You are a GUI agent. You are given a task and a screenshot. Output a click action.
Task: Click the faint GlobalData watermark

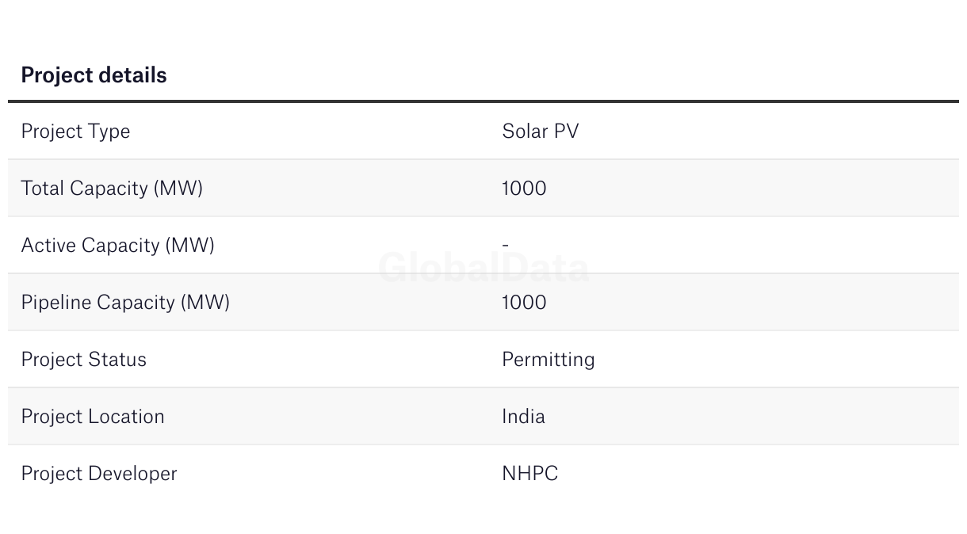[x=483, y=268]
